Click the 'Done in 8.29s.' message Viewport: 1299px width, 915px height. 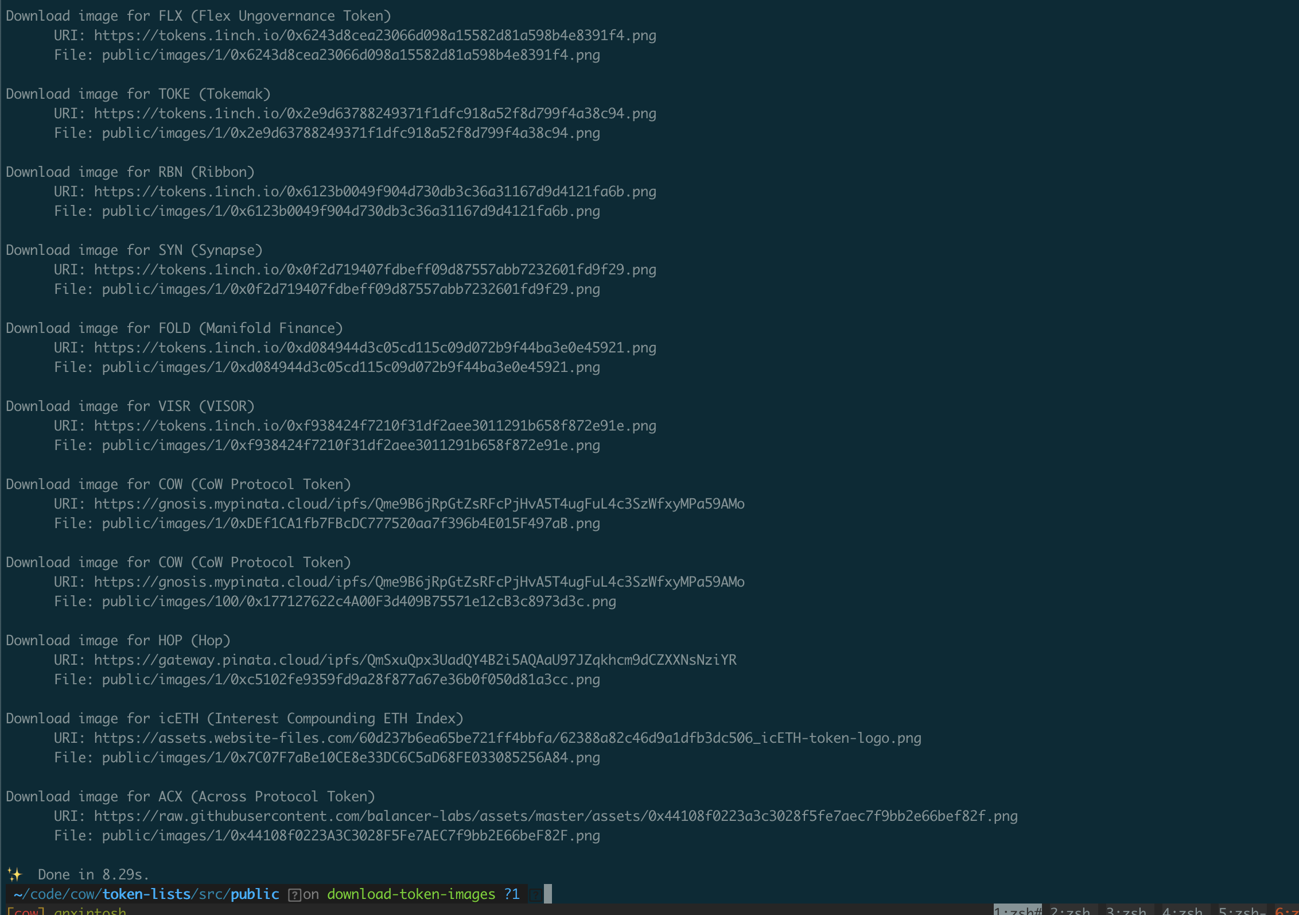click(93, 874)
